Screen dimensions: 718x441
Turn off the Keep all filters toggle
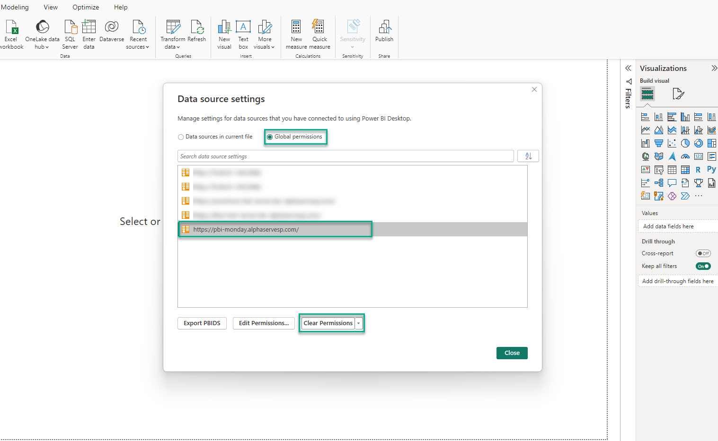(703, 266)
